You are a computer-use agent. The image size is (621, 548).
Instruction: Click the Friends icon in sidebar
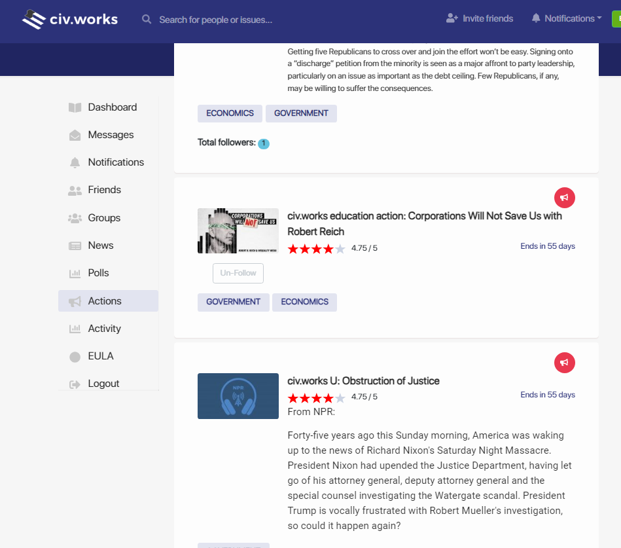(75, 191)
